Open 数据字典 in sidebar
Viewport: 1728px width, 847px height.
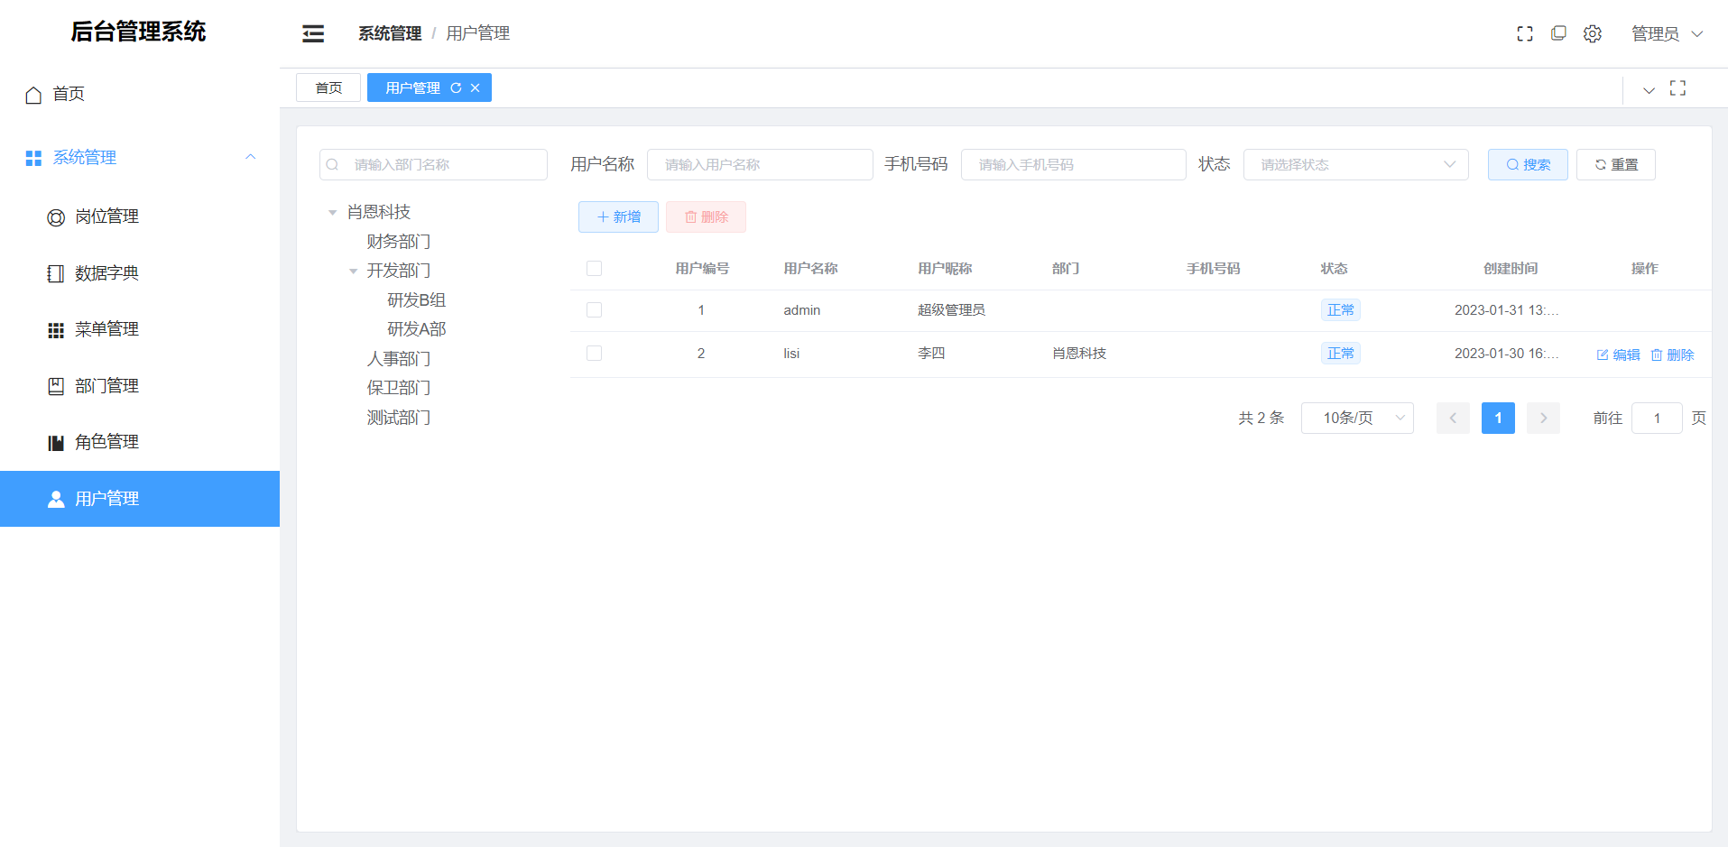pyautogui.click(x=140, y=273)
